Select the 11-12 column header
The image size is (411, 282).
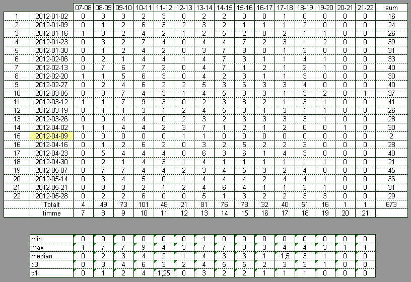pyautogui.click(x=164, y=8)
